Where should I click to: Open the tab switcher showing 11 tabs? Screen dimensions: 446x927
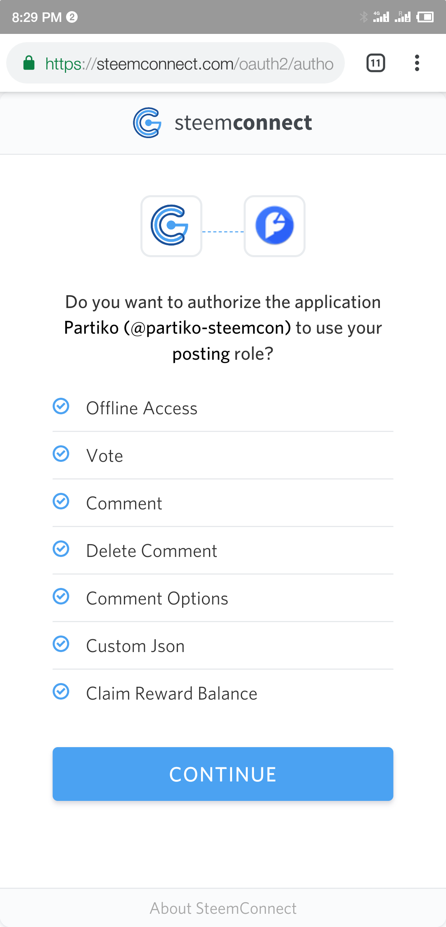(376, 63)
